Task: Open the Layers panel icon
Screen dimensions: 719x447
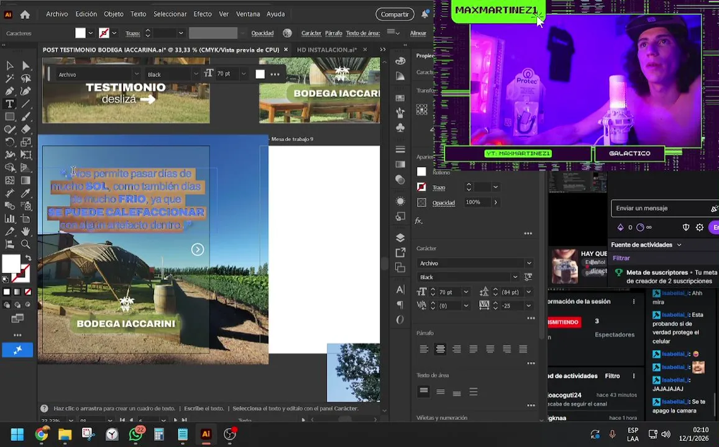Action: 400,238
